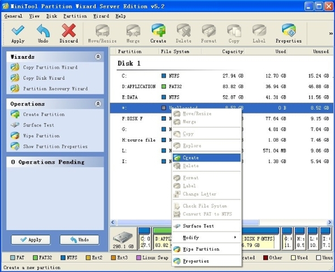The image size is (335, 272).
Task: Open the General menu
Action: point(13,16)
